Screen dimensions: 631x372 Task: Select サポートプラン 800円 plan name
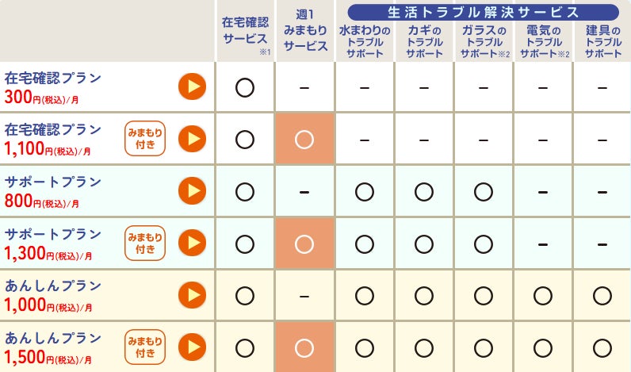(53, 182)
